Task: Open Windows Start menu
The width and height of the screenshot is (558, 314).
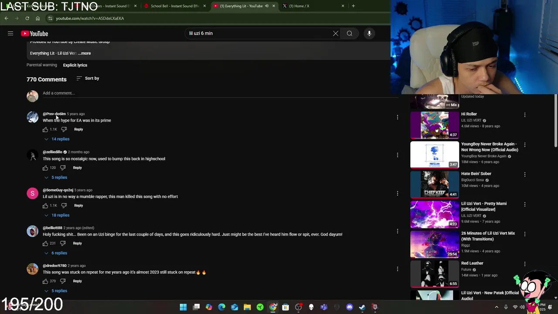Action: [183, 307]
